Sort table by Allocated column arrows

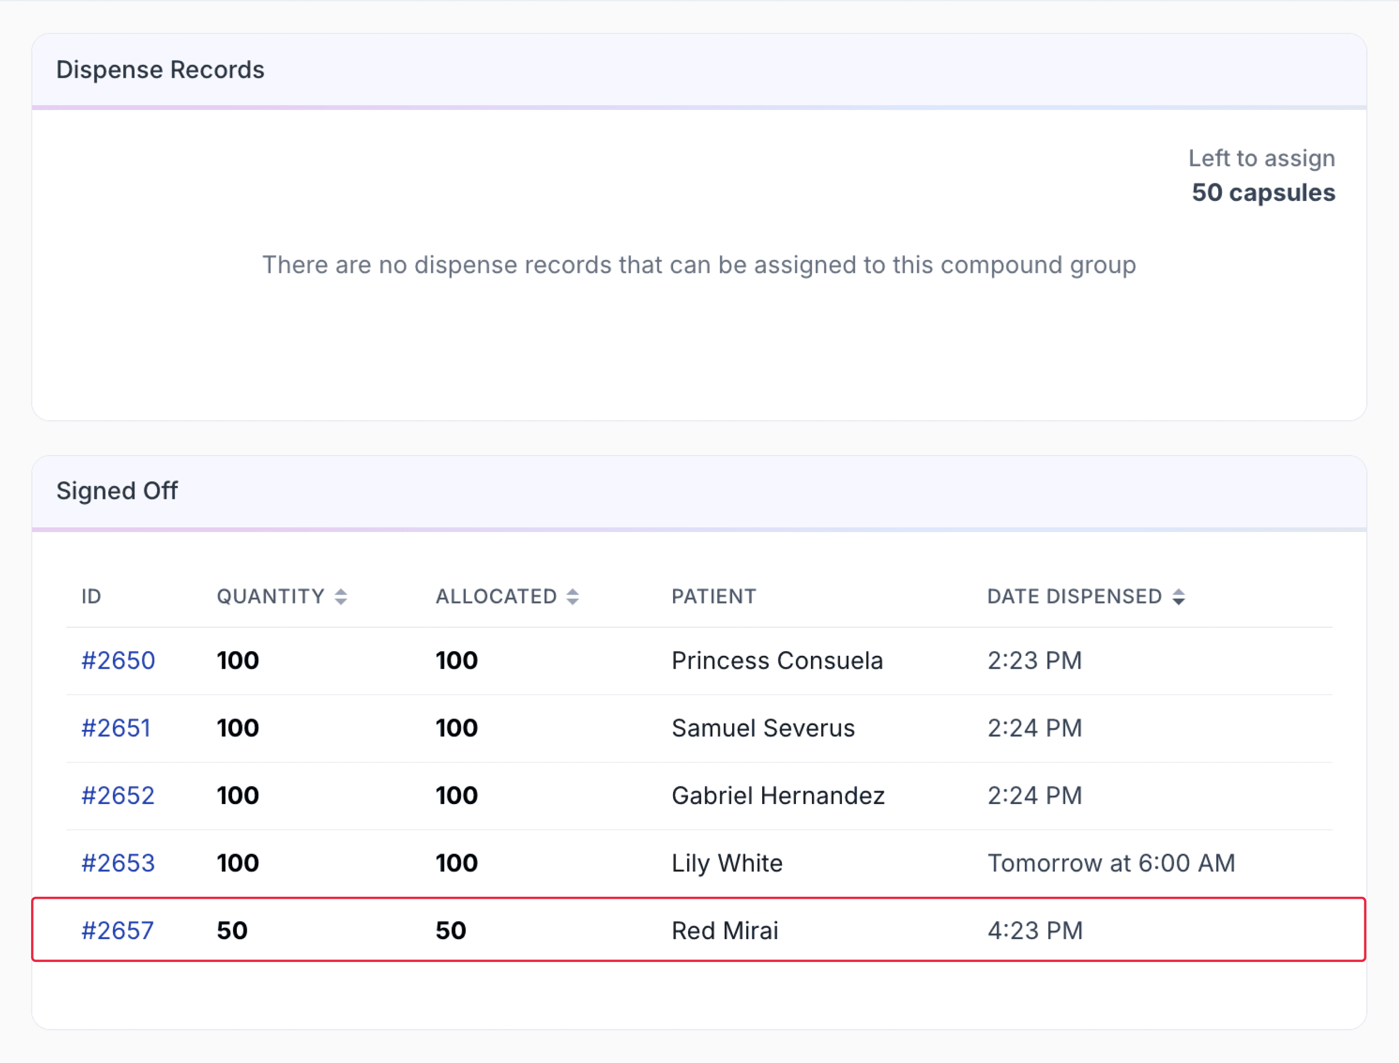(x=572, y=597)
